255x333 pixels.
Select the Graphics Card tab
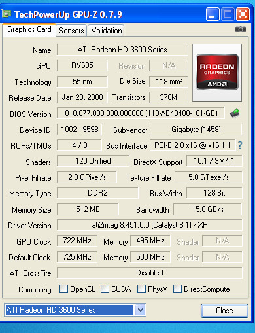pos(29,29)
